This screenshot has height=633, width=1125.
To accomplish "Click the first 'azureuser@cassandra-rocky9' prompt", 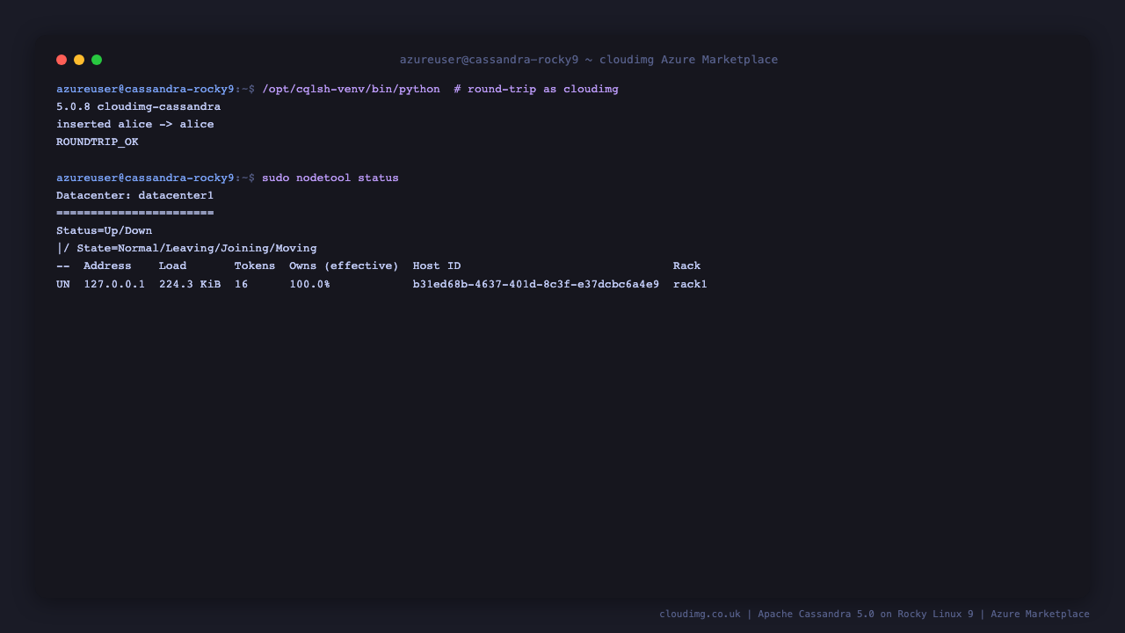I will (145, 90).
